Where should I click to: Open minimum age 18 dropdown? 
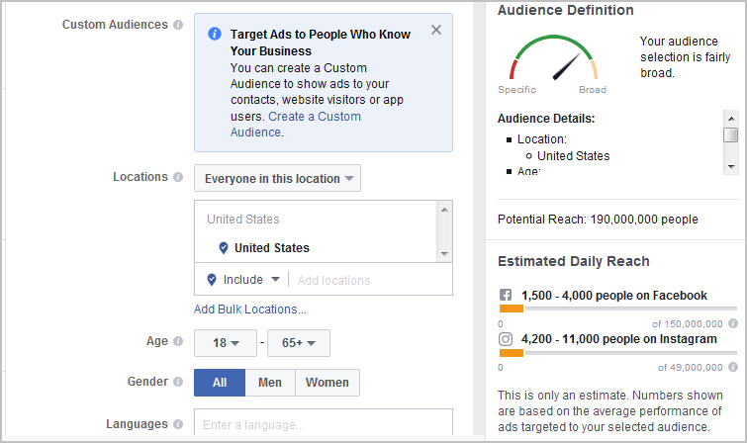(226, 343)
